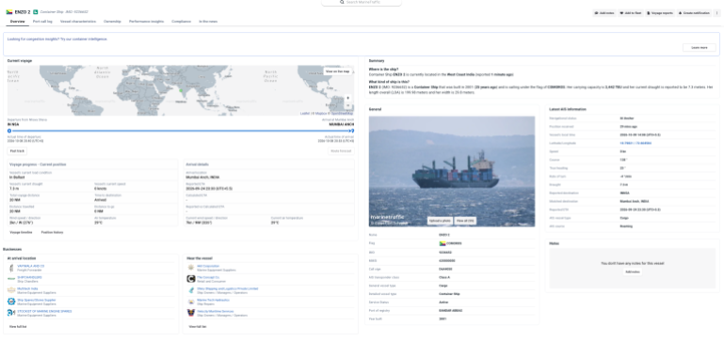The width and height of the screenshot is (724, 342).
Task: Click the Ship Spares/Stores Supplier logo
Action: [x=11, y=302]
